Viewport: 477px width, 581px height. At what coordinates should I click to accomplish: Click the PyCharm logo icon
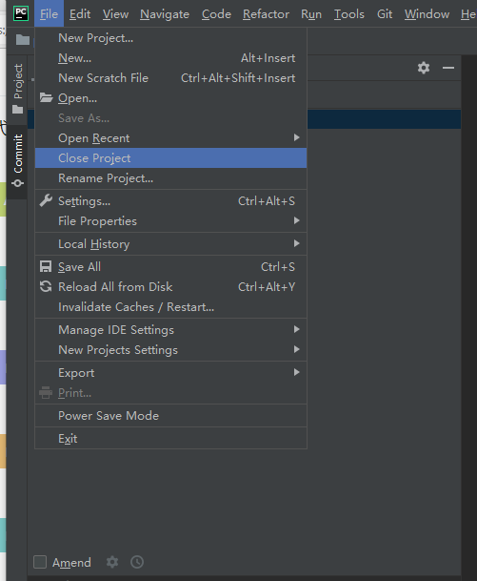click(x=21, y=13)
